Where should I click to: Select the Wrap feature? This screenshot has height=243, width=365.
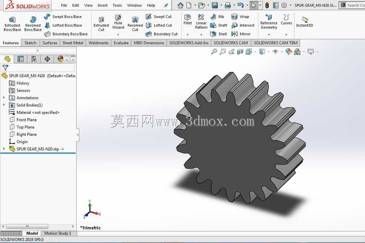240,17
